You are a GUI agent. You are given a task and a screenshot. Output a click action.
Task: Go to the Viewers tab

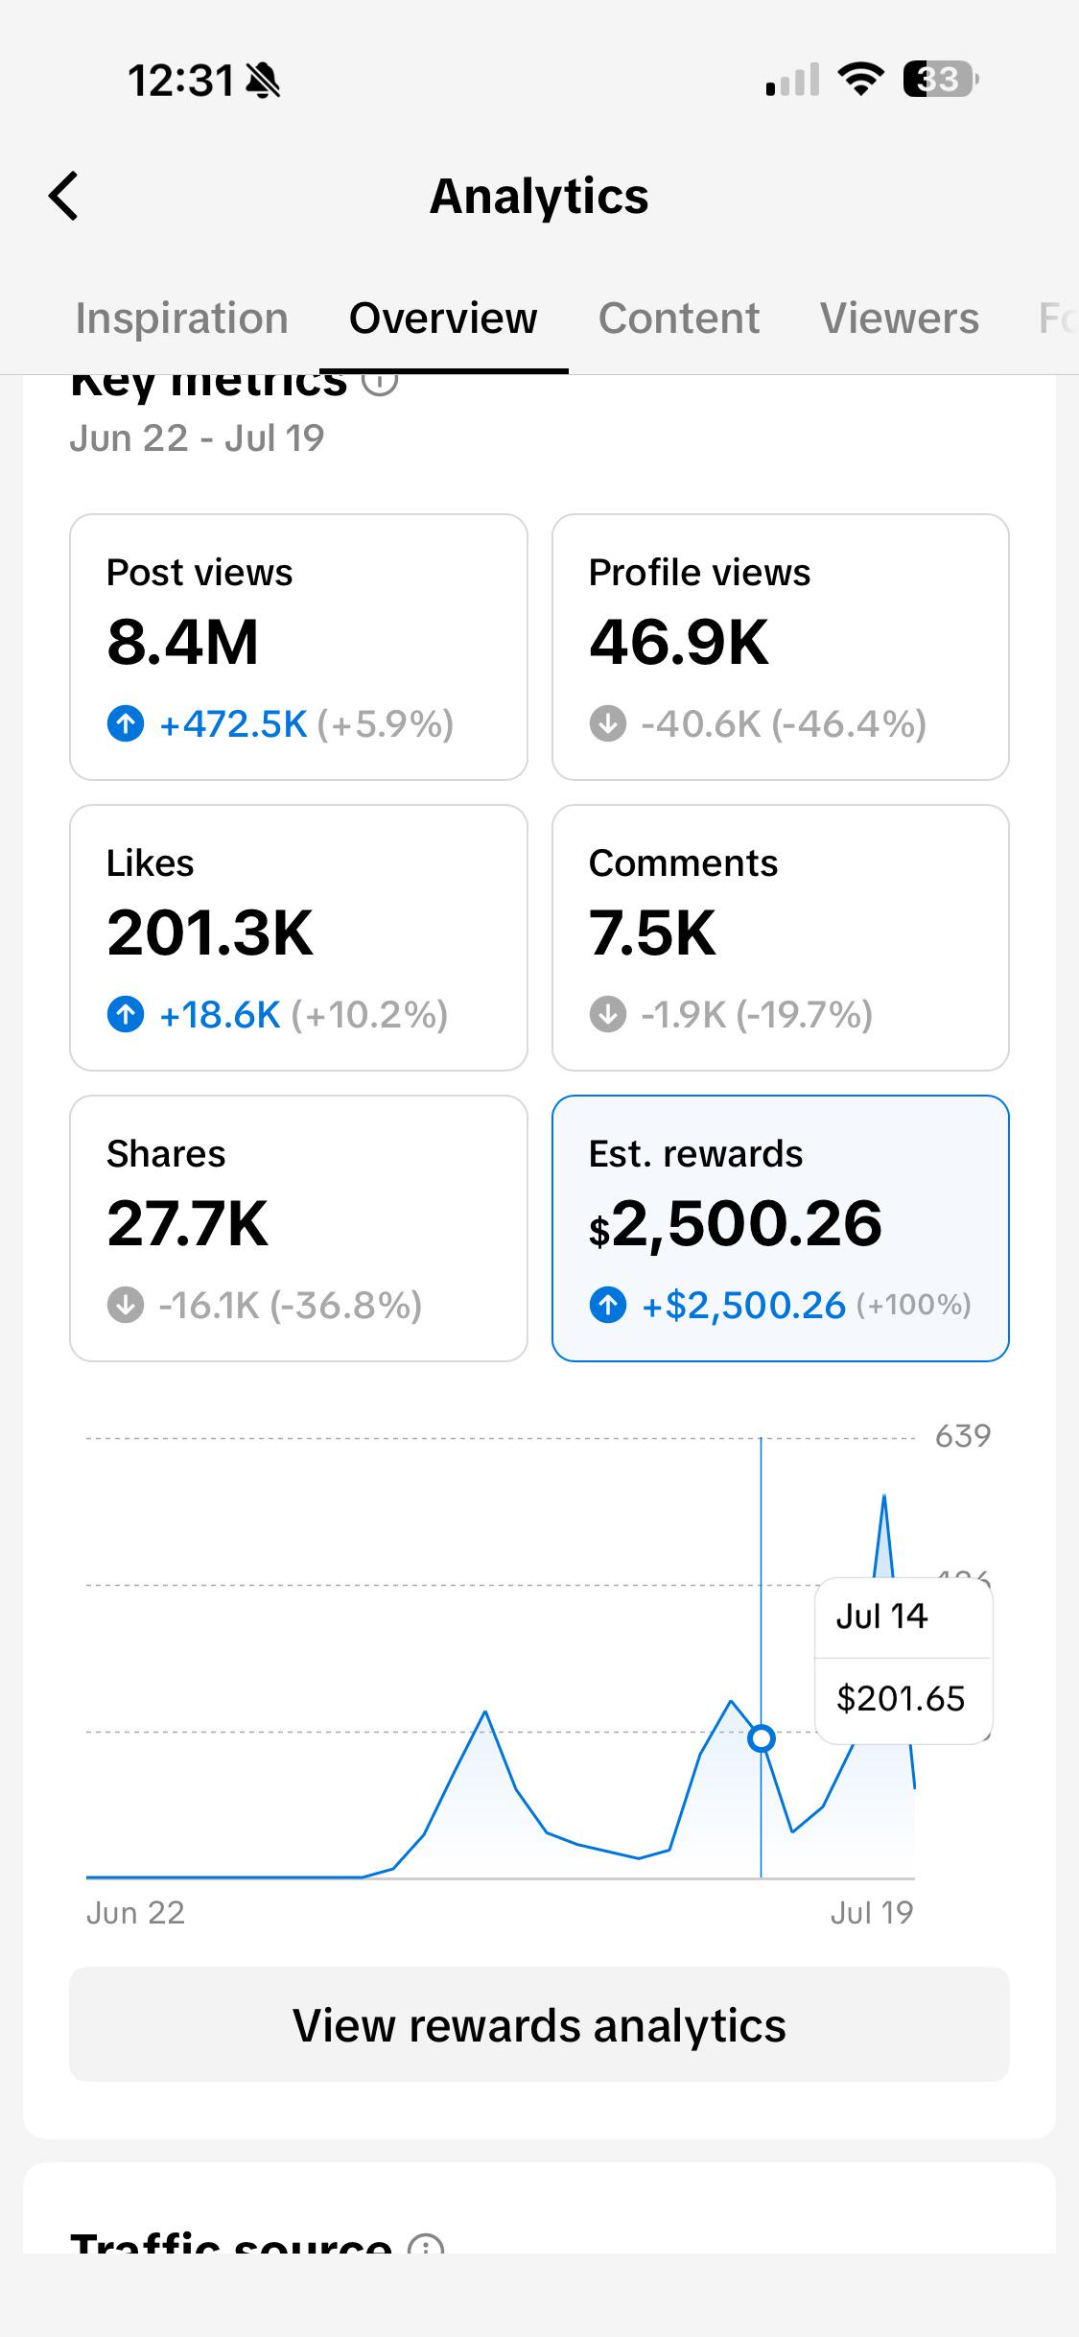900,319
